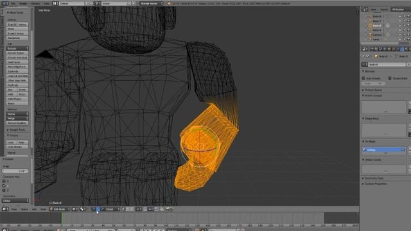This screenshot has width=411, height=231.
Task: Click the outliner horizontal scrollbar
Action: (380, 43)
